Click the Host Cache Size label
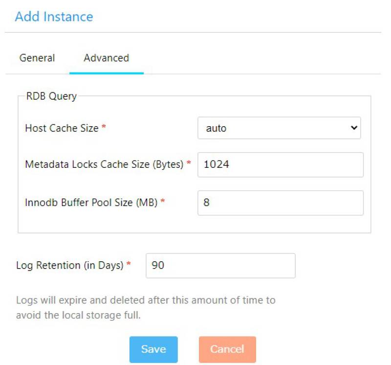This screenshot has height=365, width=391. pyautogui.click(x=62, y=128)
